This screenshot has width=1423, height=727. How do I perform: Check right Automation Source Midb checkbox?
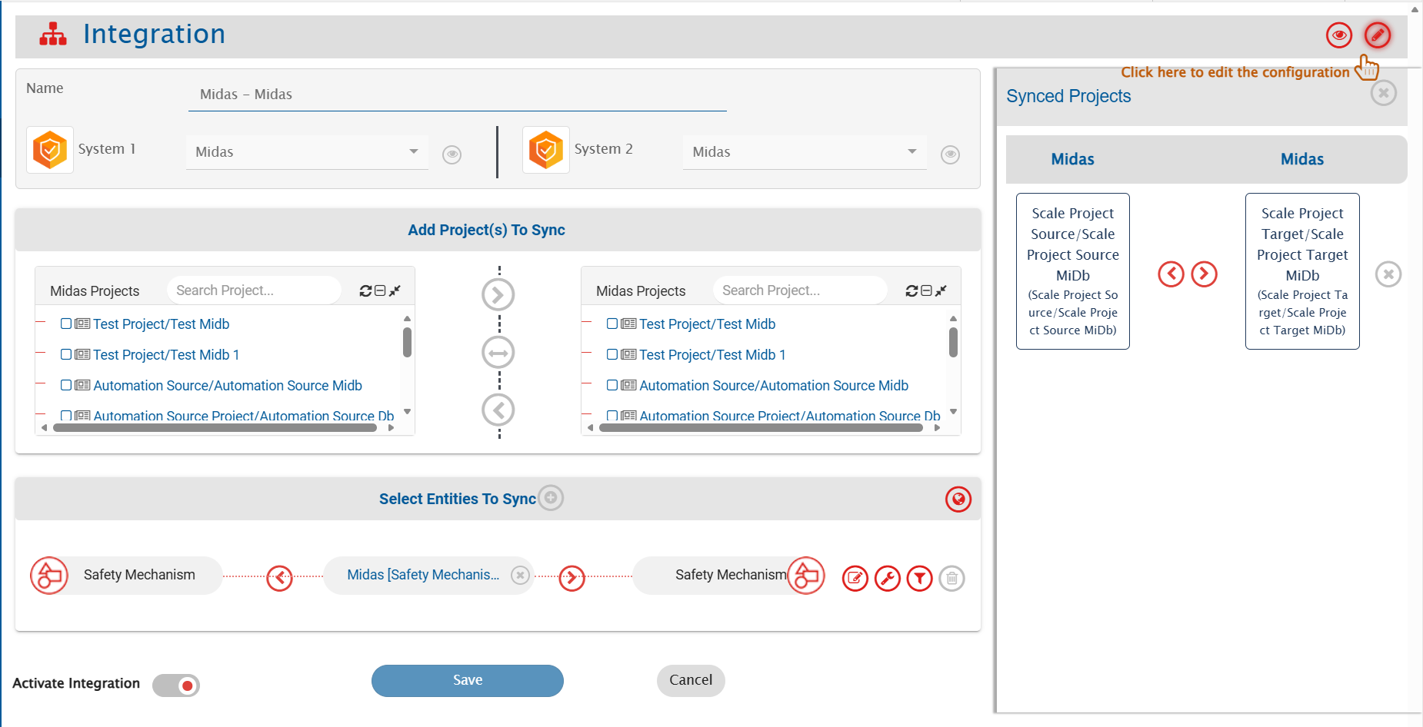pos(612,385)
